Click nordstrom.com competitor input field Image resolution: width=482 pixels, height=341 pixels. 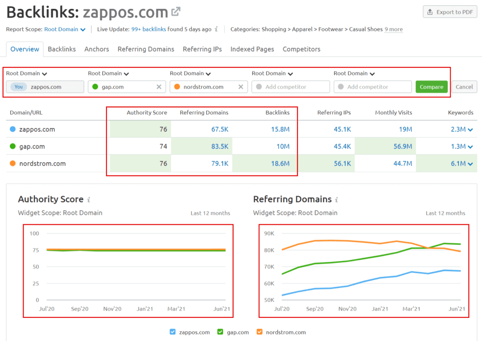pos(209,87)
